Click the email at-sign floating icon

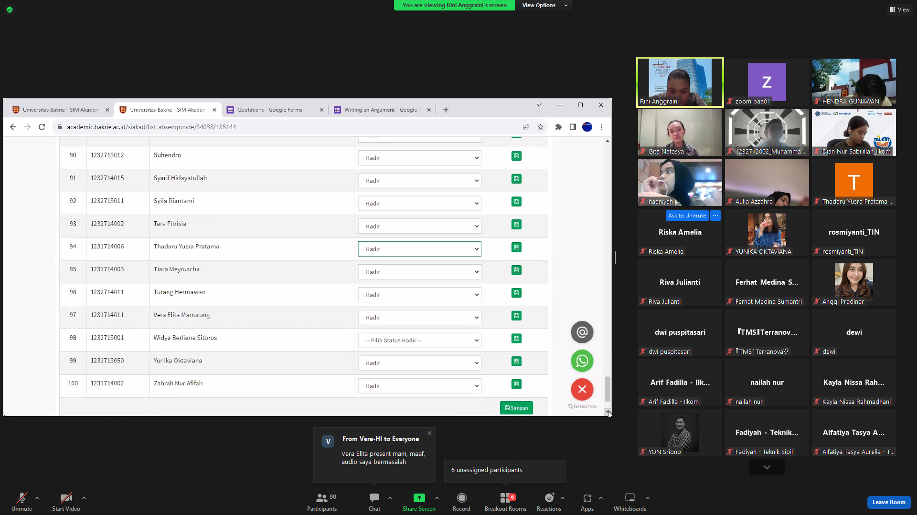click(x=582, y=332)
